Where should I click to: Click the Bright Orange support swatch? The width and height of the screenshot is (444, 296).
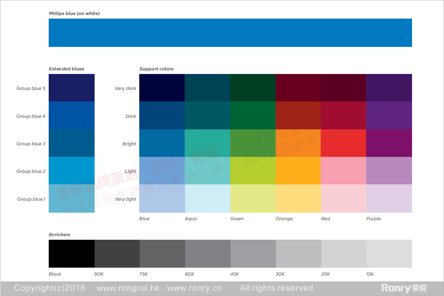point(298,143)
